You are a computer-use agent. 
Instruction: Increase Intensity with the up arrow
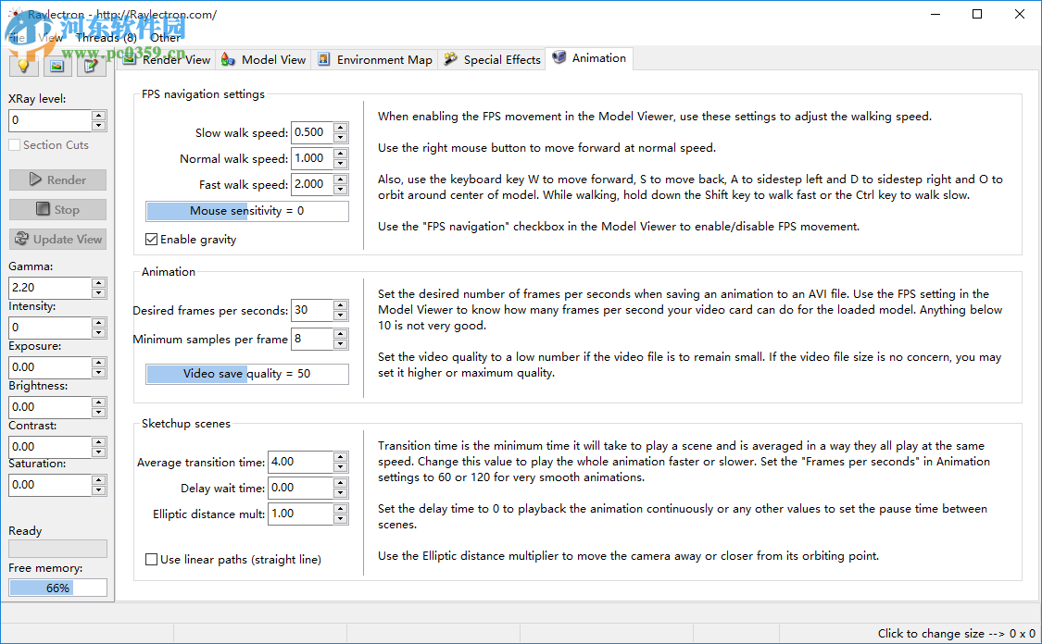[x=99, y=323]
